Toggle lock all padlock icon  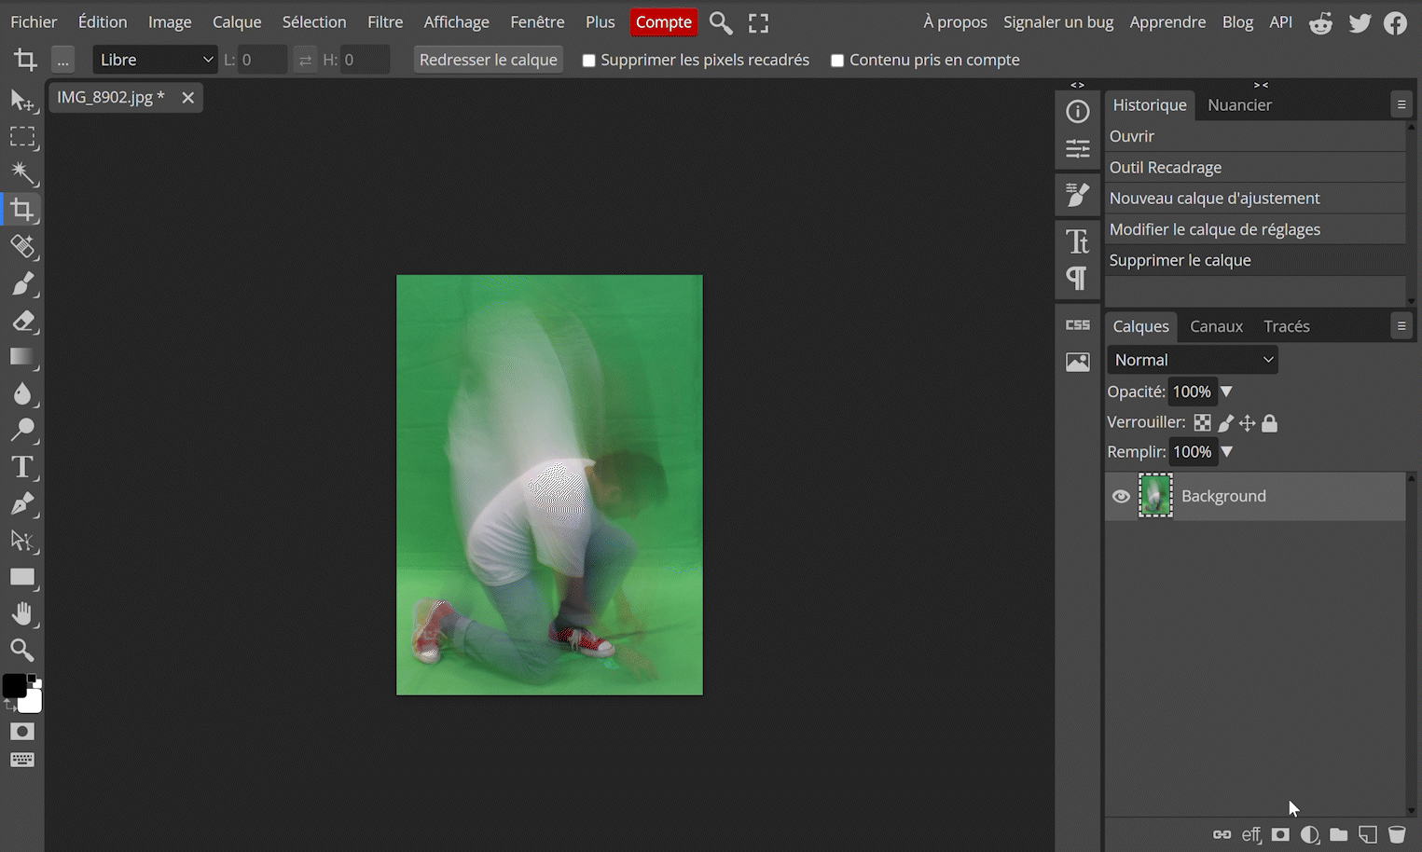pyautogui.click(x=1270, y=423)
